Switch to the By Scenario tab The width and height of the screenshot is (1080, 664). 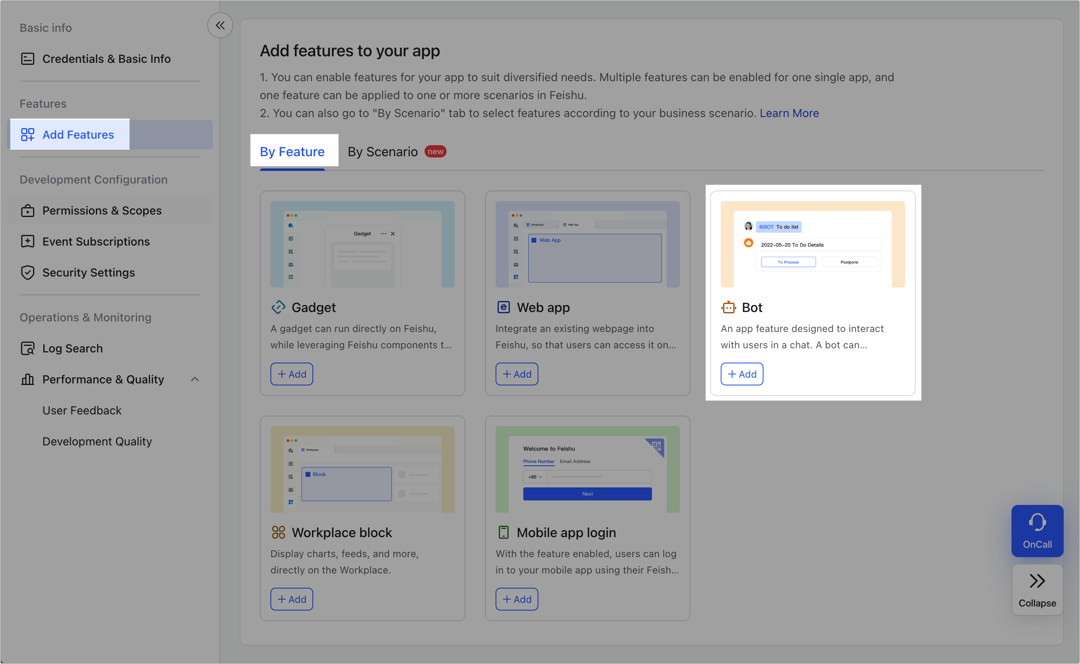[383, 151]
